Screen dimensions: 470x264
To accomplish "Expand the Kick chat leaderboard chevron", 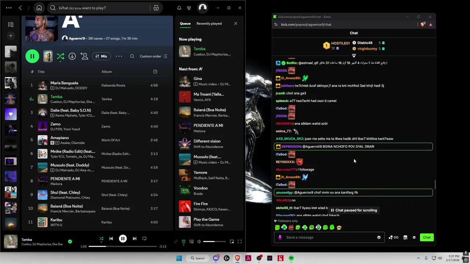I will [x=354, y=56].
